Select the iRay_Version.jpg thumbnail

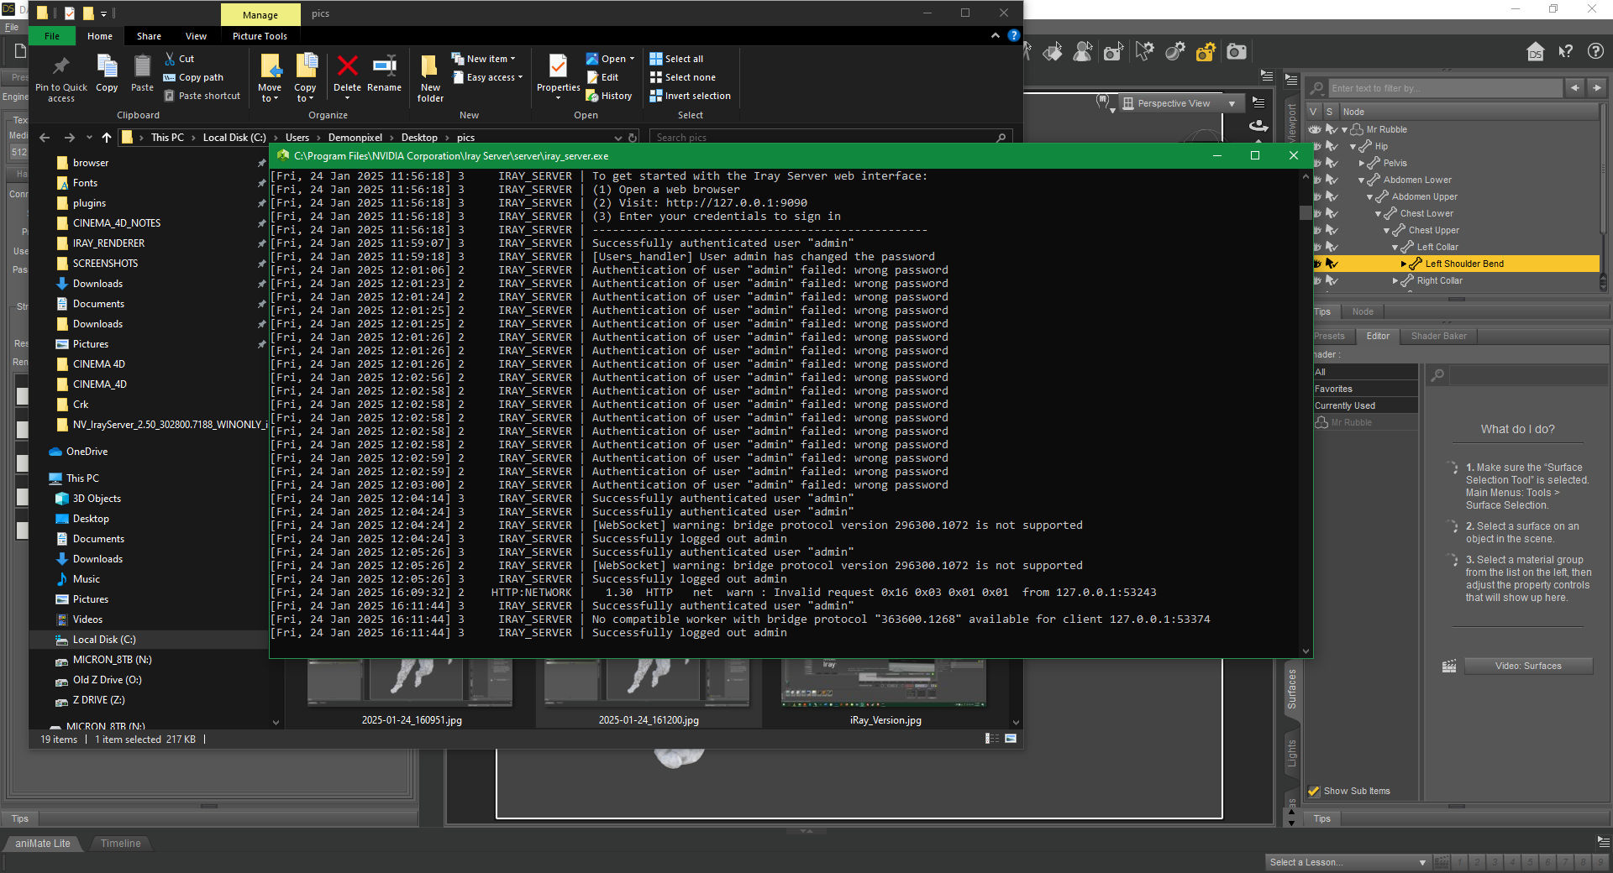point(885,693)
